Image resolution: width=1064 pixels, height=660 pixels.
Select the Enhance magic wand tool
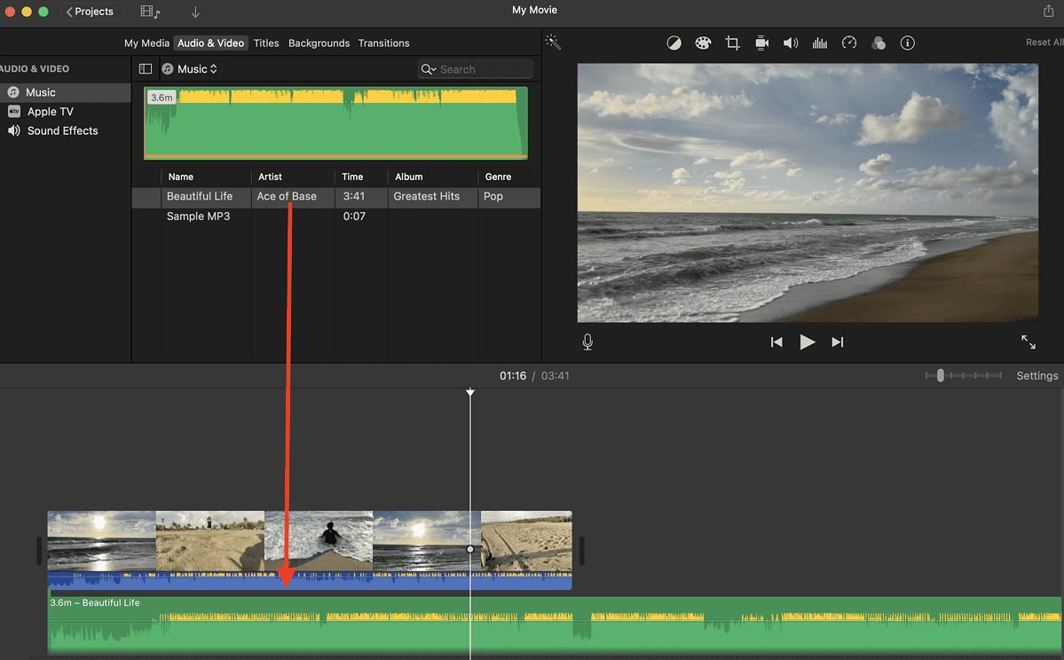coord(553,42)
